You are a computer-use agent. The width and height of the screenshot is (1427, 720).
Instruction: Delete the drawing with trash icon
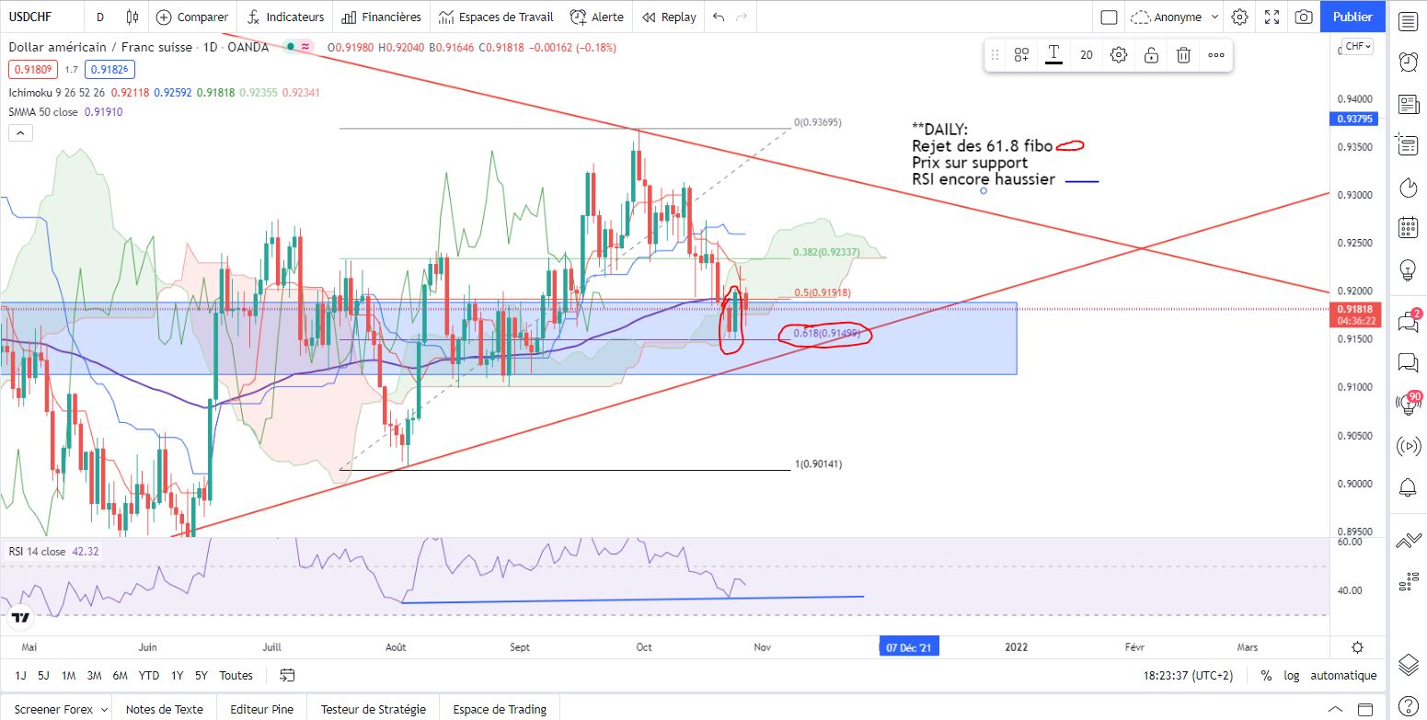tap(1184, 55)
